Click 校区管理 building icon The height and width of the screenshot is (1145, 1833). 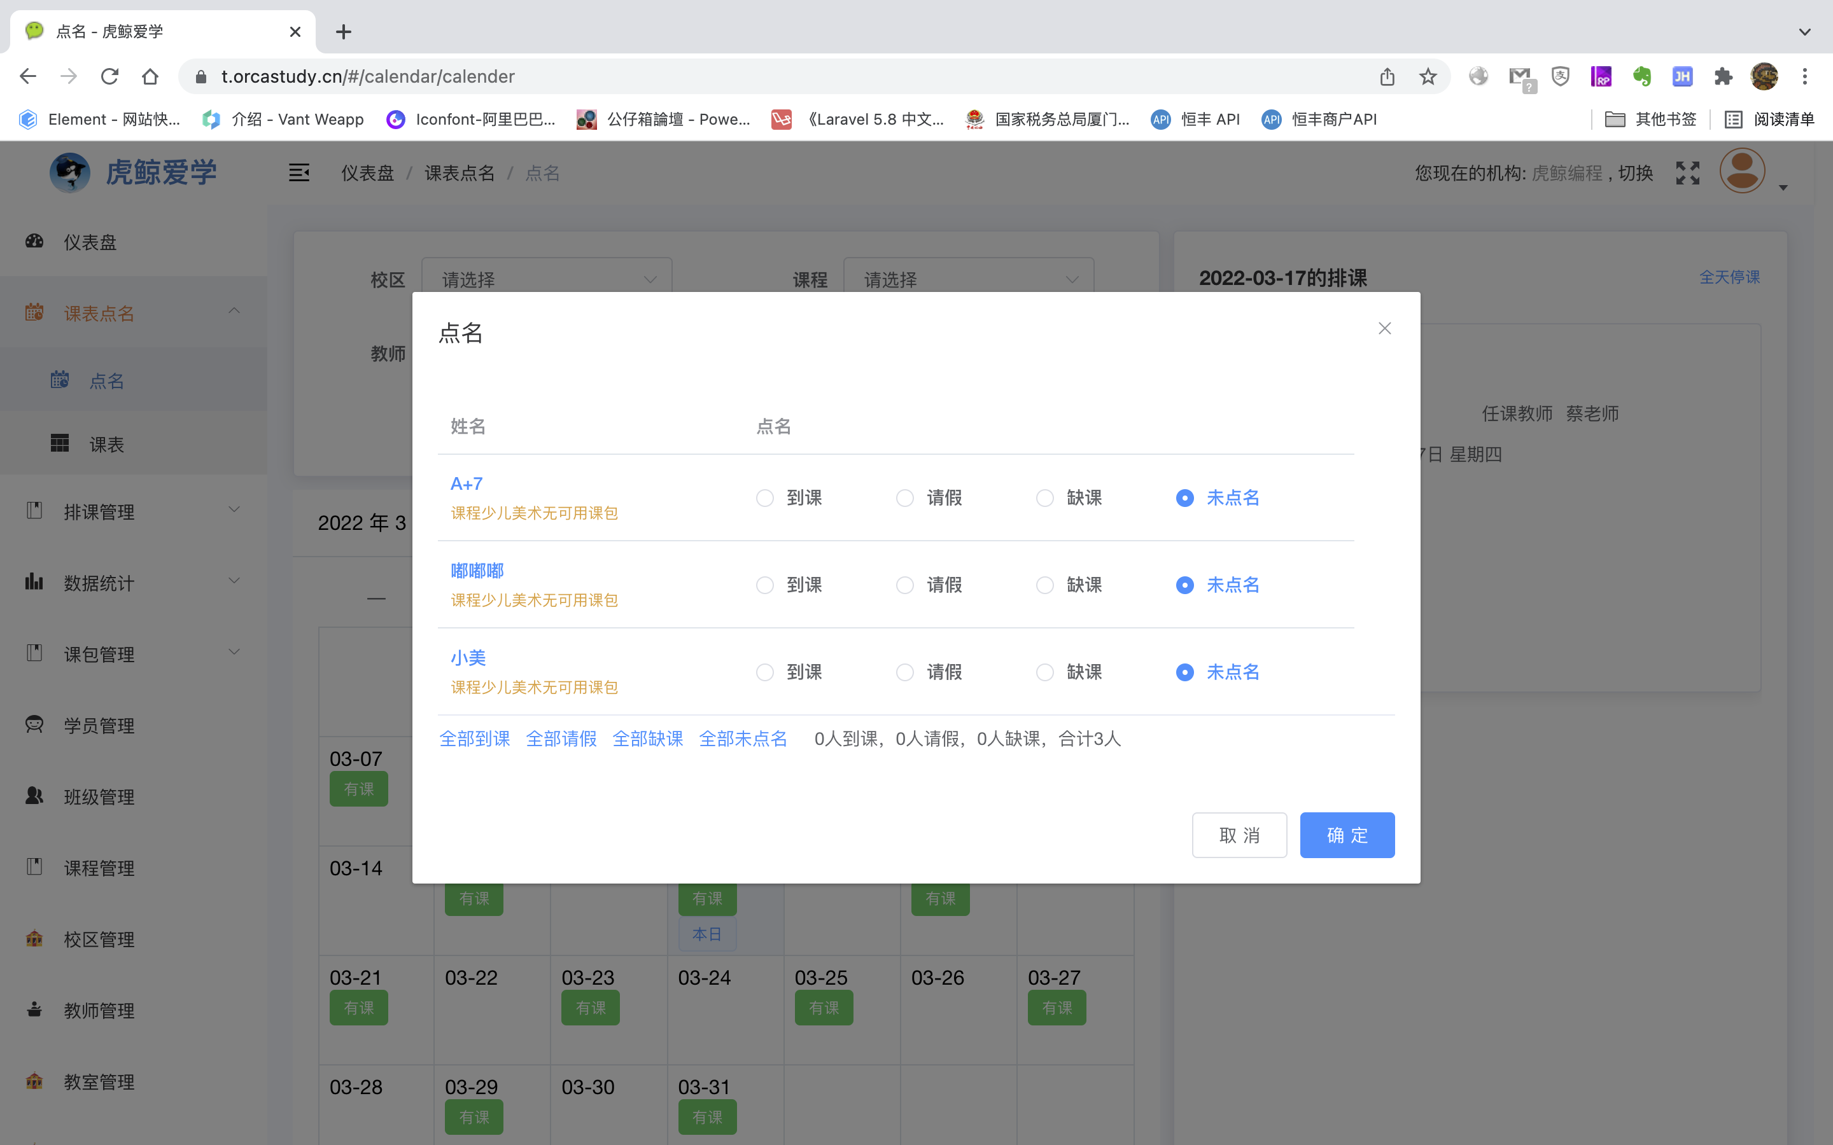34,938
